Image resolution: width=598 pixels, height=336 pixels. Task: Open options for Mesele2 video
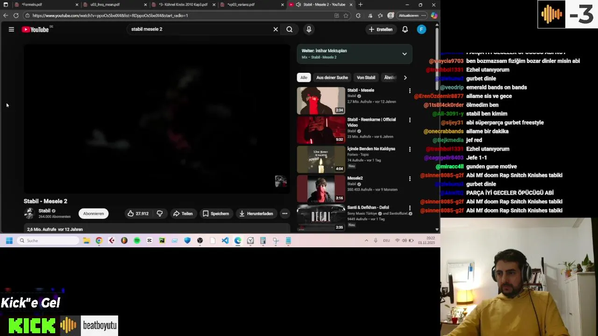[410, 179]
